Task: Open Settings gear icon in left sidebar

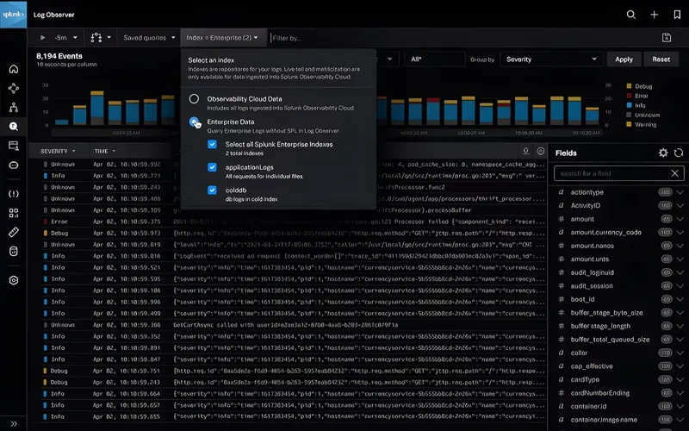Action: tap(14, 280)
